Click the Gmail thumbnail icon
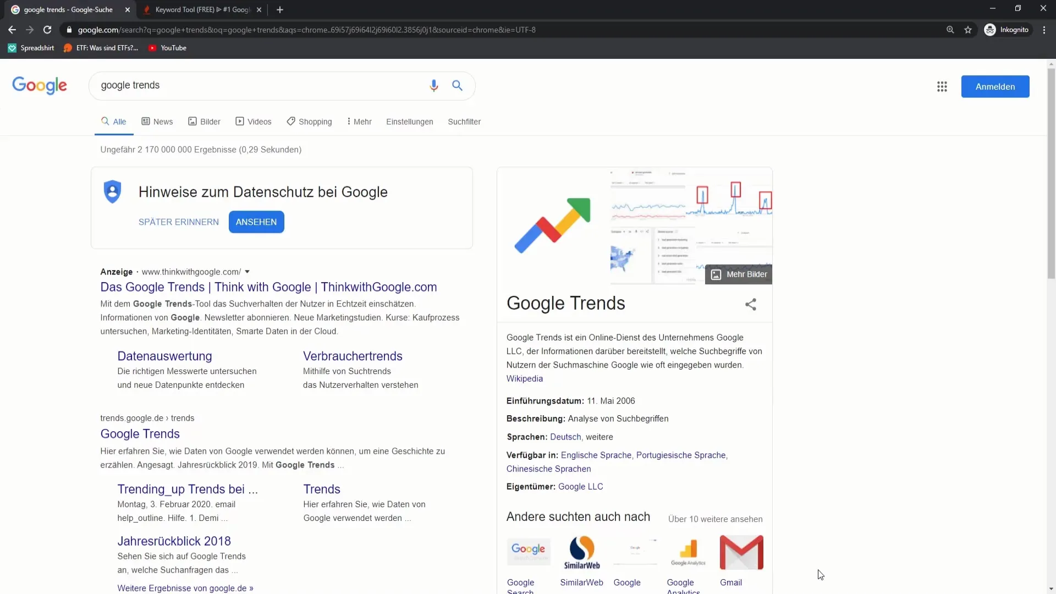Image resolution: width=1056 pixels, height=594 pixels. [741, 552]
